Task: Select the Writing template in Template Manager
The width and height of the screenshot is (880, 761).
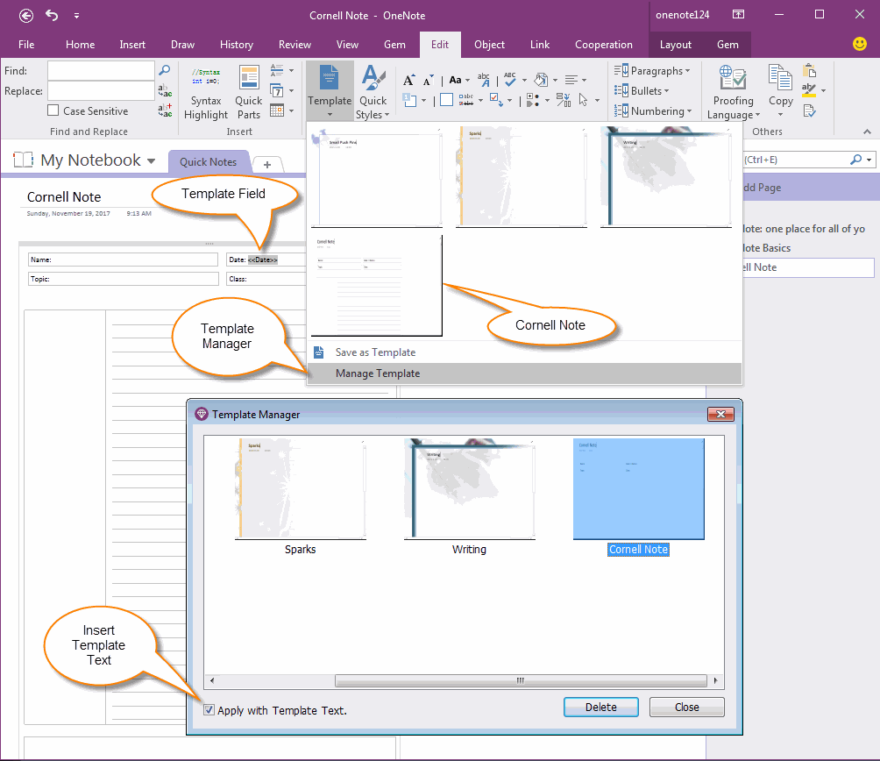Action: [x=469, y=497]
